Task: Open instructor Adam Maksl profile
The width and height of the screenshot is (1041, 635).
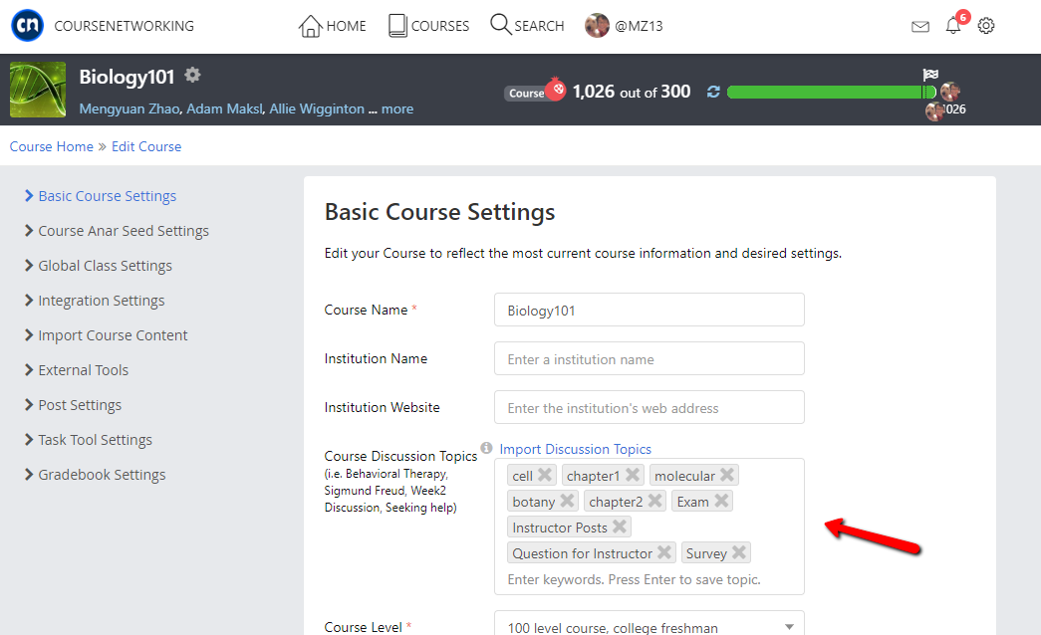Action: click(x=224, y=108)
